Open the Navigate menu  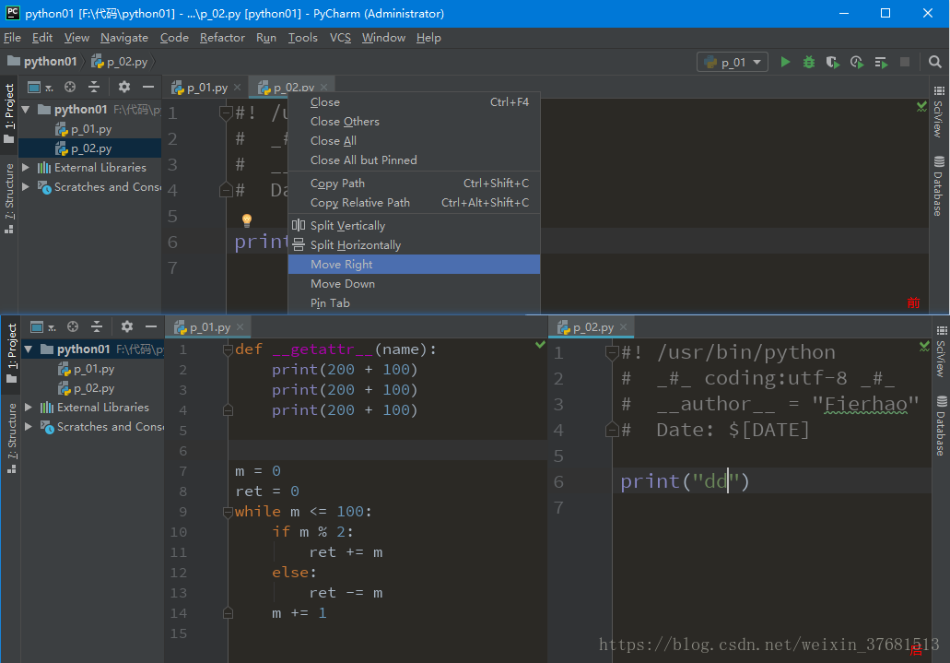click(124, 38)
